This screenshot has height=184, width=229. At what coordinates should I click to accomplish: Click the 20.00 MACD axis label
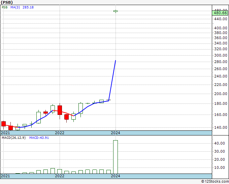[220, 159]
